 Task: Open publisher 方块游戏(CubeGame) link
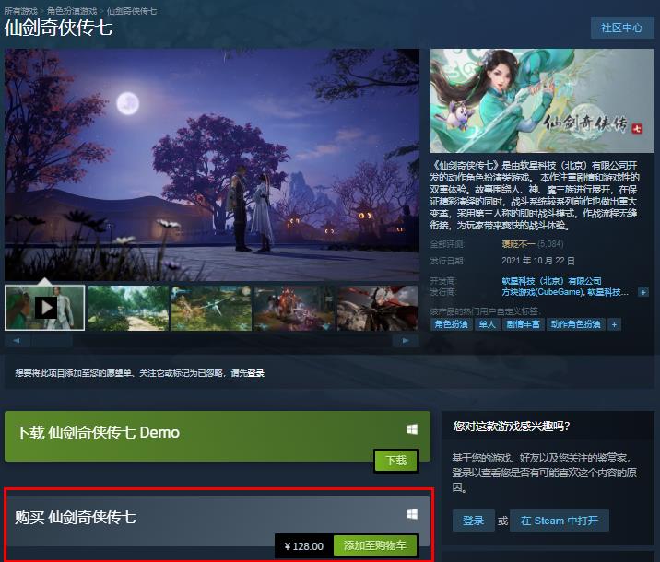pyautogui.click(x=542, y=292)
